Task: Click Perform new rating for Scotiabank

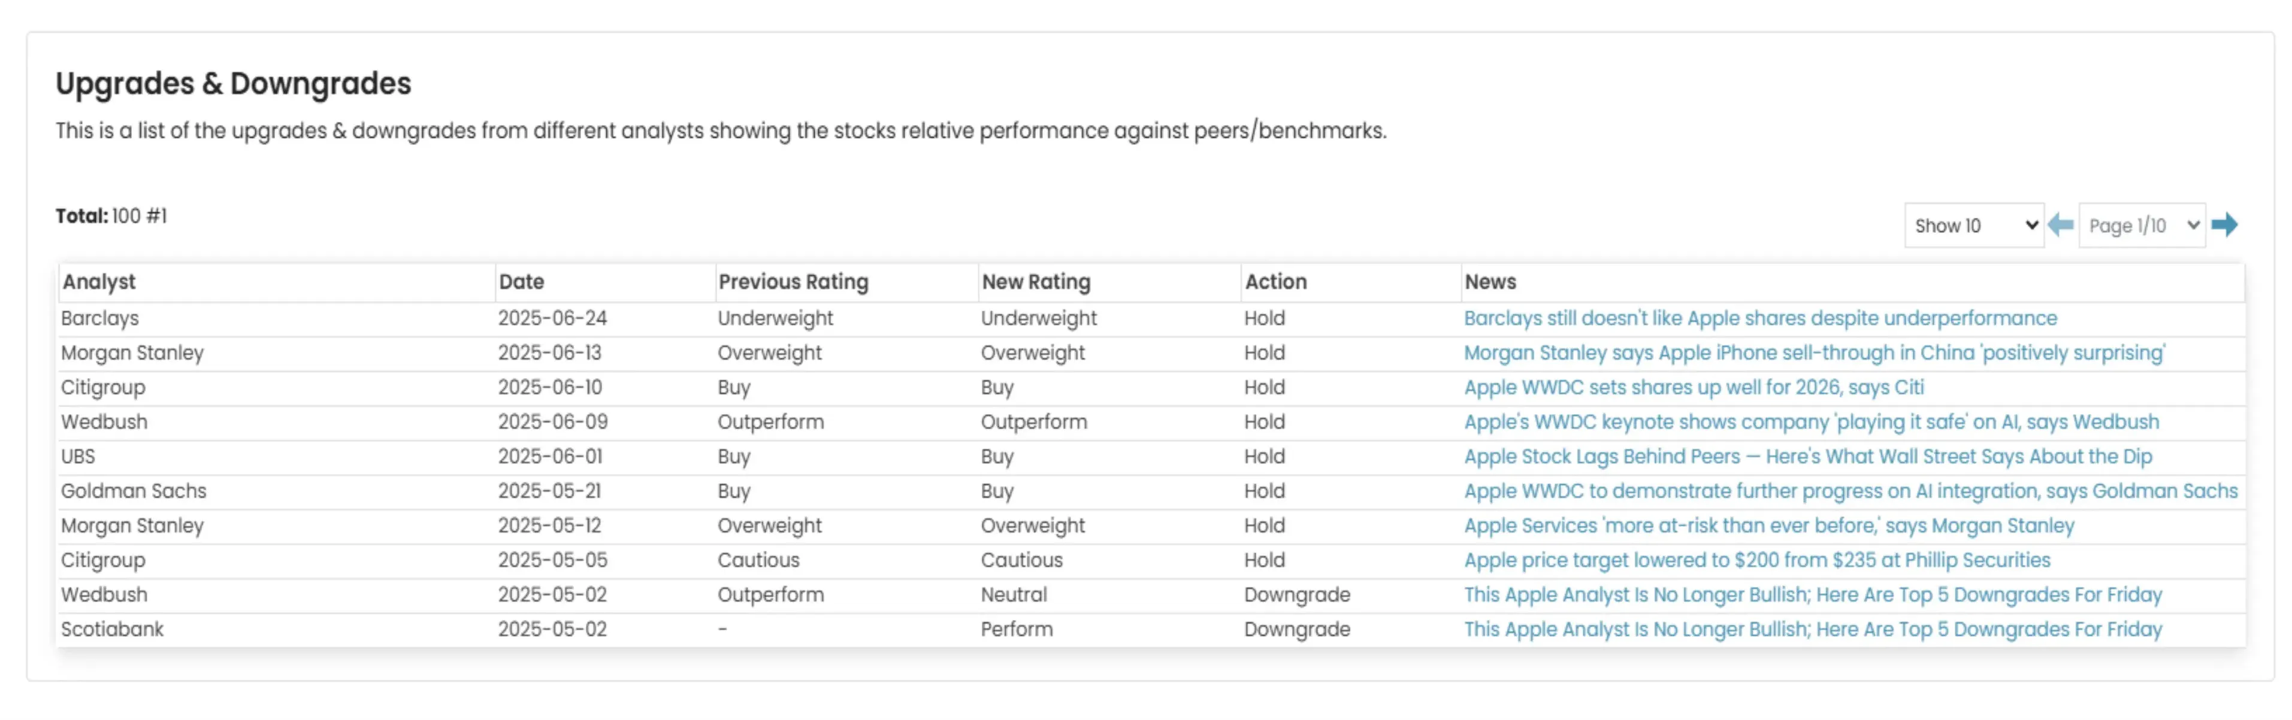Action: click(1016, 630)
